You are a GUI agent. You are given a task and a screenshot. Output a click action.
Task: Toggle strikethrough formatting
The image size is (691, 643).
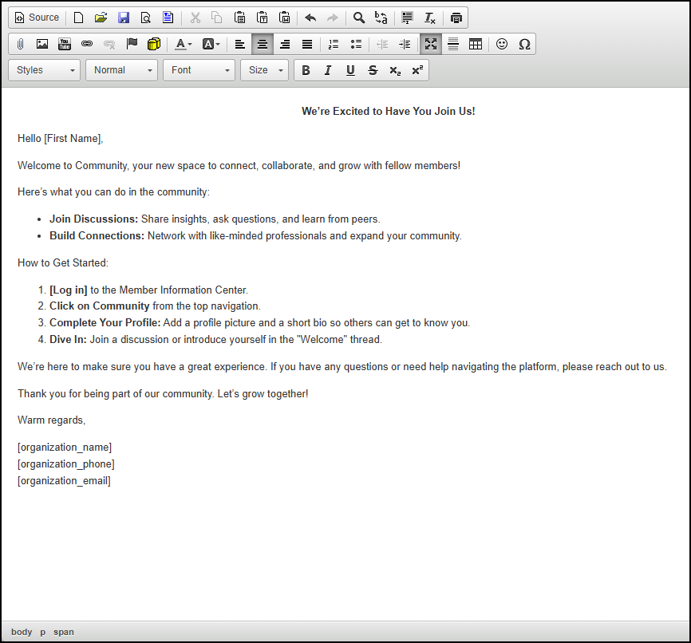(x=373, y=70)
